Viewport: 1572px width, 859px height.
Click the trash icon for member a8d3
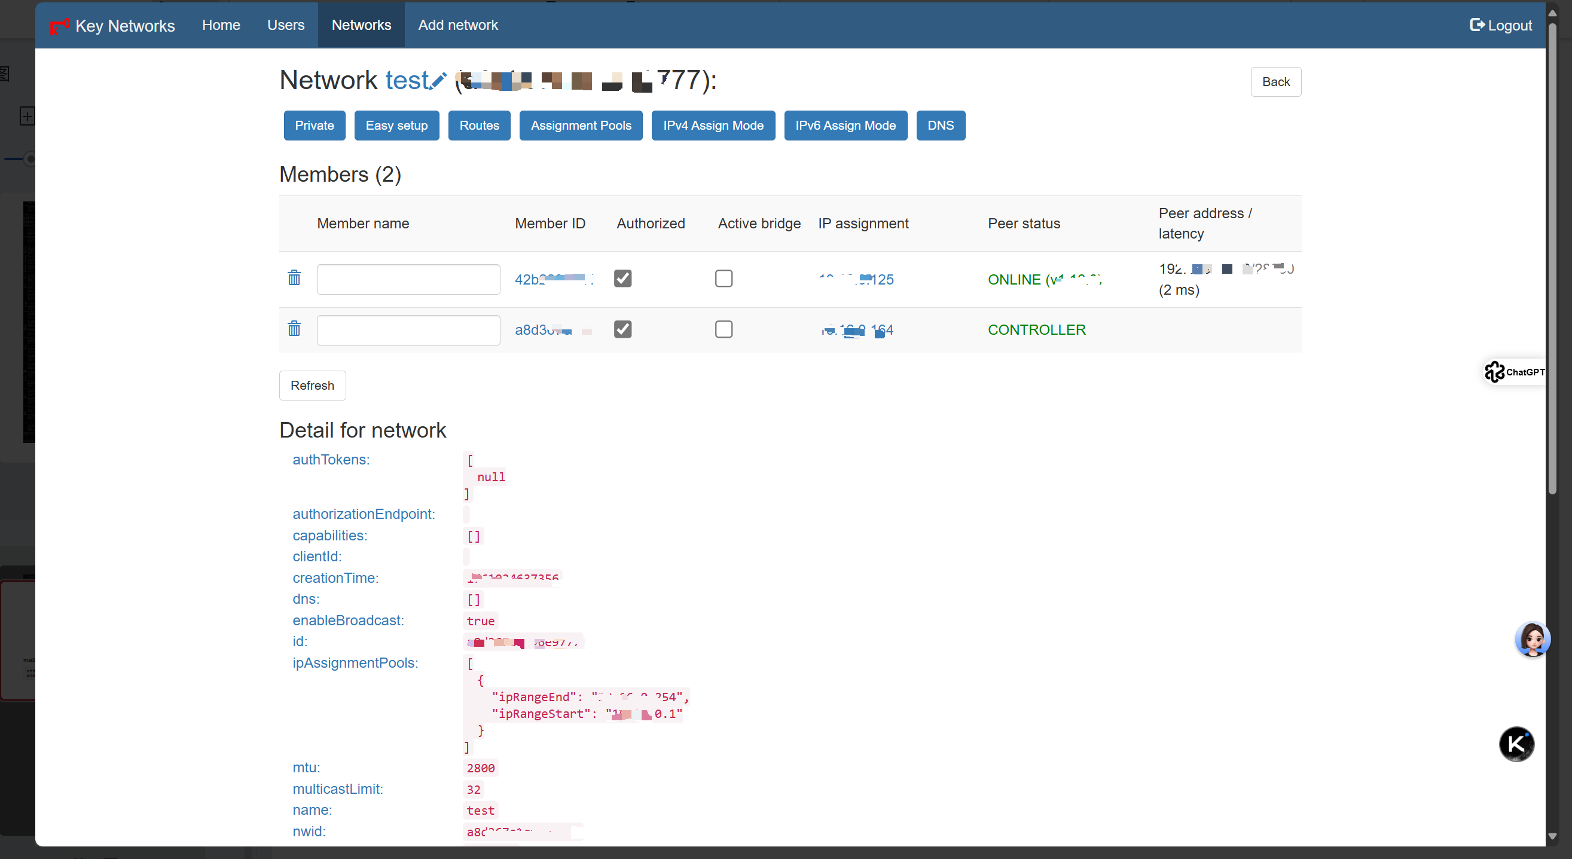[294, 329]
